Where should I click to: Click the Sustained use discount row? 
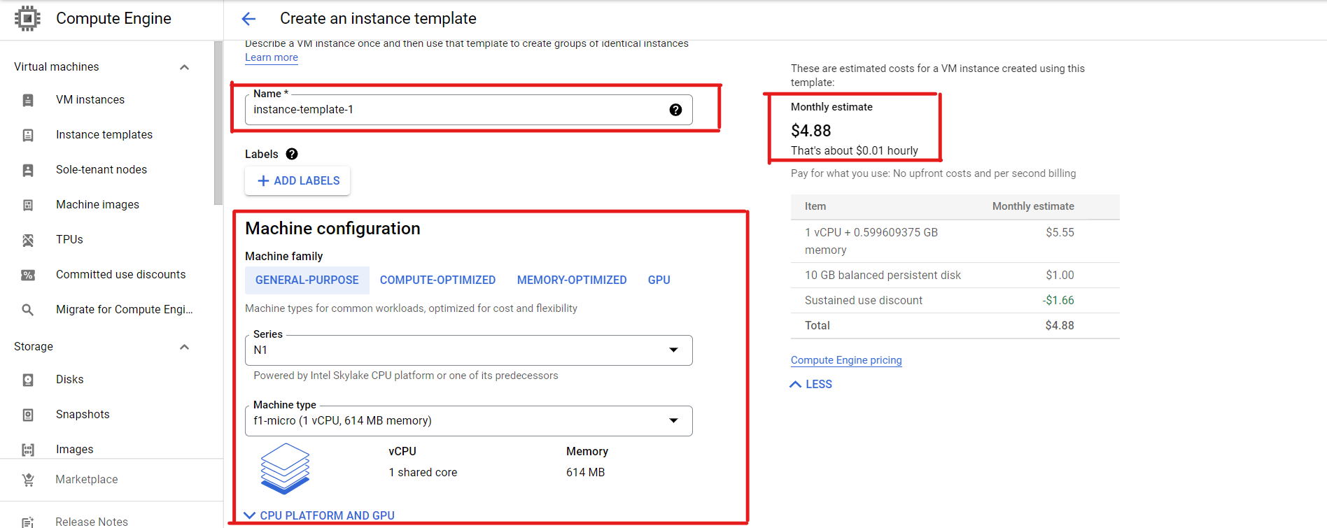955,301
